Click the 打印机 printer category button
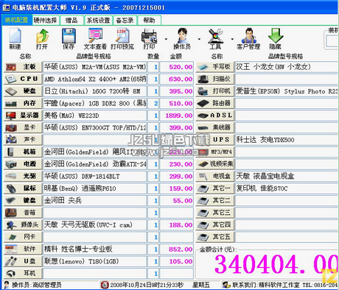Screen dimensions: 339x290 point(215,91)
